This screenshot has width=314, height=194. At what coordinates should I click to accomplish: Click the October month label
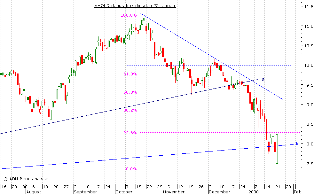124,192
